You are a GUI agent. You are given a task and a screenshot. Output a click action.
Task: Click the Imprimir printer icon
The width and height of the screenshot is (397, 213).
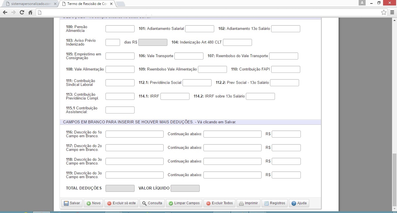(241, 203)
